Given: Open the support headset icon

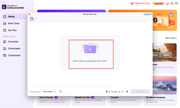Looking at the screenshot, I should (176, 3).
